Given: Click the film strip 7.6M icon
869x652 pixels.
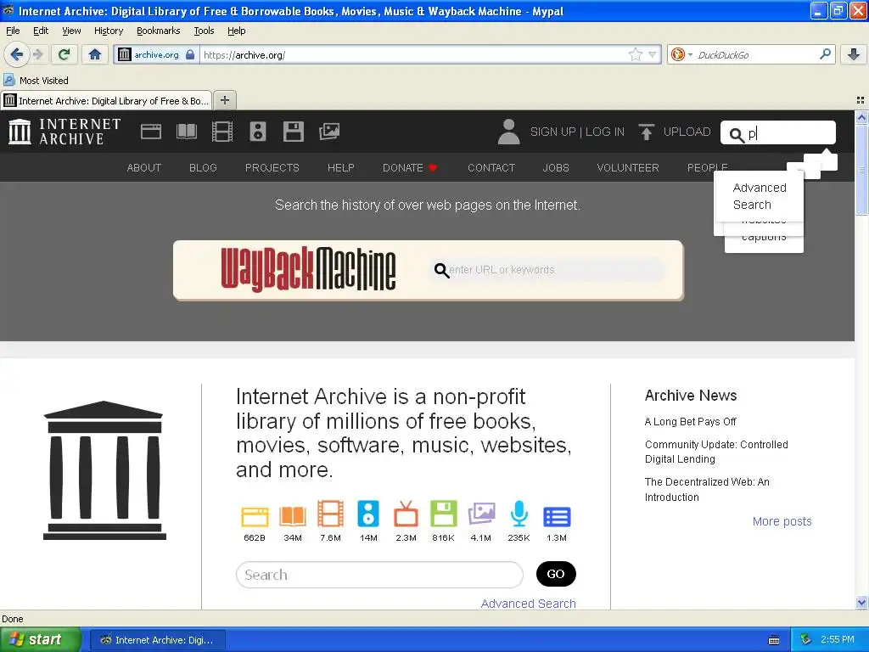Looking at the screenshot, I should [x=330, y=514].
